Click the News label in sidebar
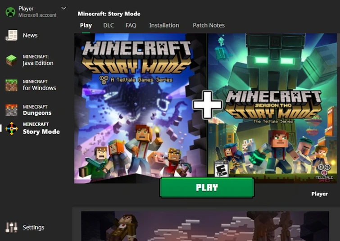This screenshot has height=241, width=340. point(30,35)
